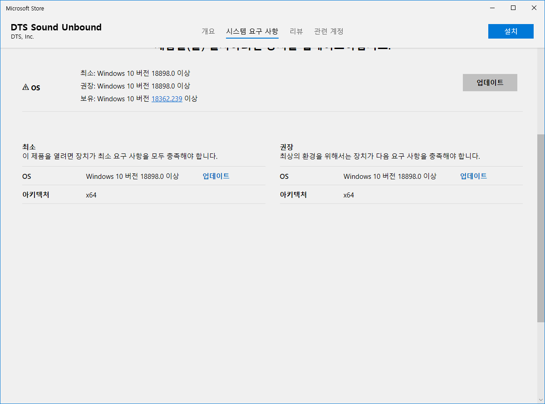Viewport: 545px width, 404px height.
Task: Click x64 value in 최소 아키텍처 row
Action: [91, 195]
